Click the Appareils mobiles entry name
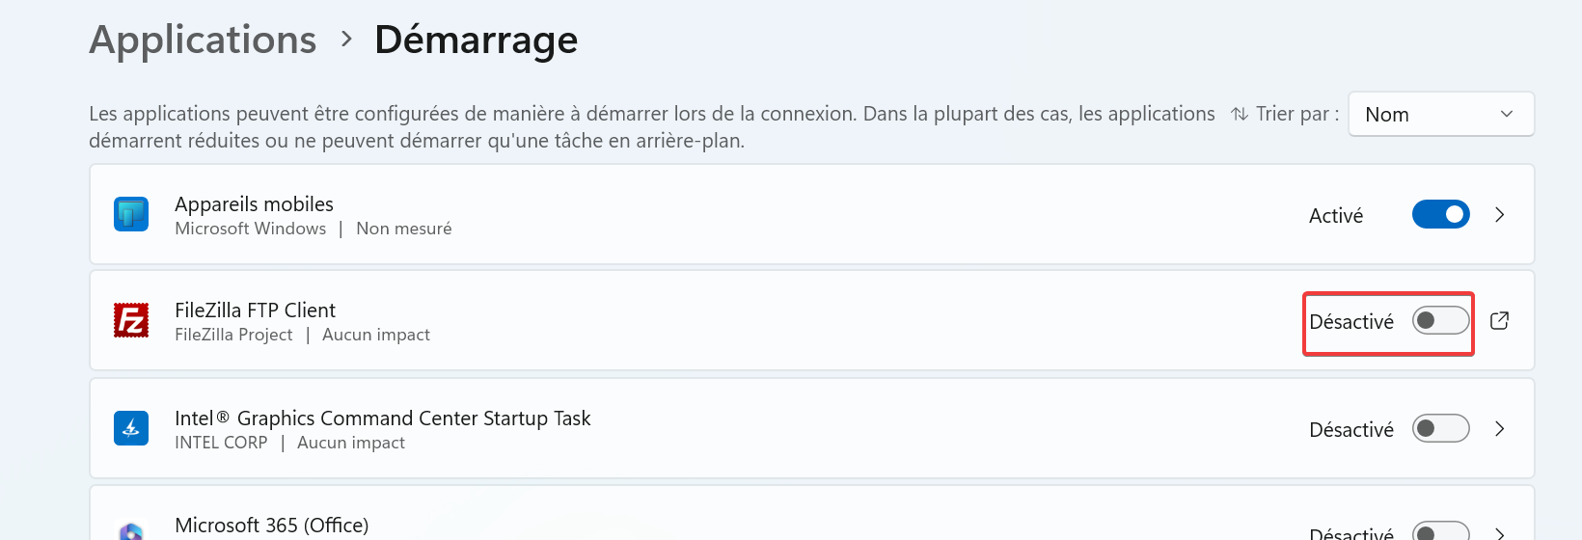The width and height of the screenshot is (1582, 540). (x=254, y=204)
